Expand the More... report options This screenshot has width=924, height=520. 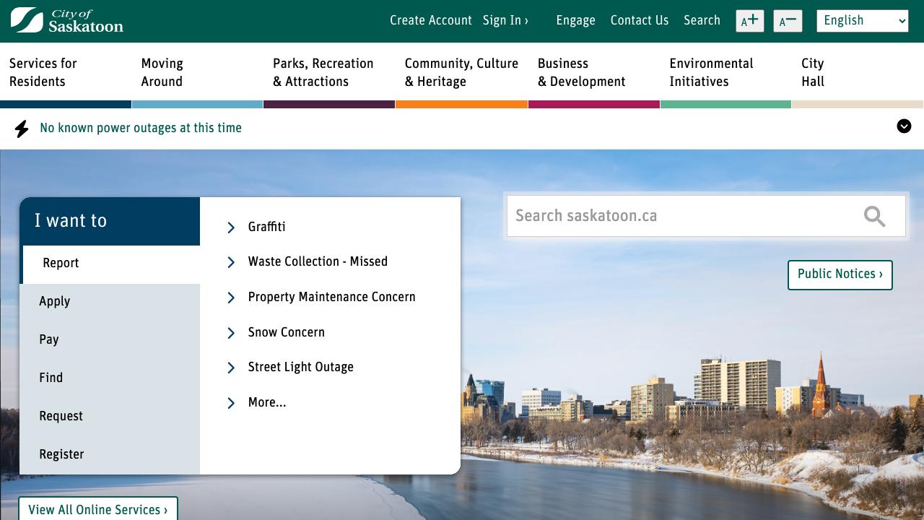pyautogui.click(x=266, y=403)
